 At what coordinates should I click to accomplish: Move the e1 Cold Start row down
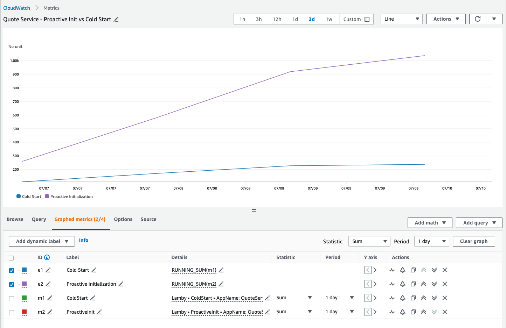(434, 270)
